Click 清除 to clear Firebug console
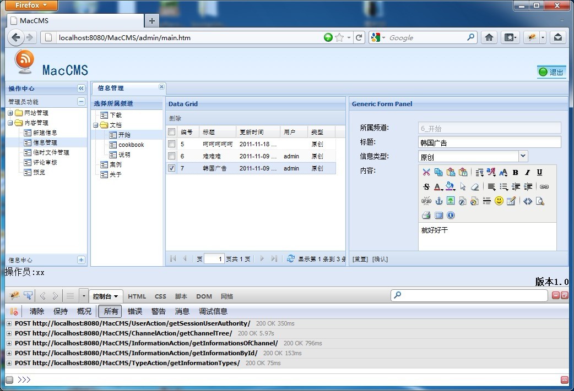Viewport: 574px width, 391px height. 36,311
